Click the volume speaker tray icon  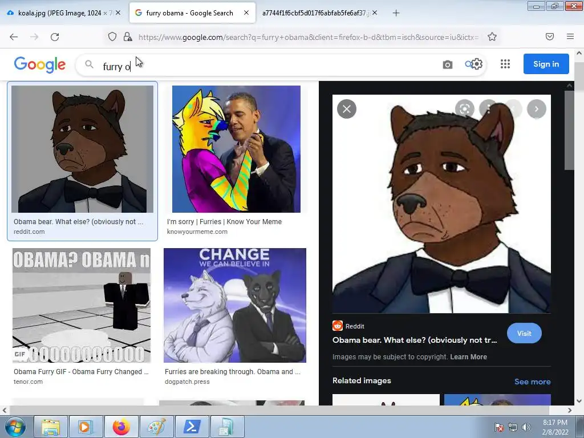pyautogui.click(x=526, y=427)
